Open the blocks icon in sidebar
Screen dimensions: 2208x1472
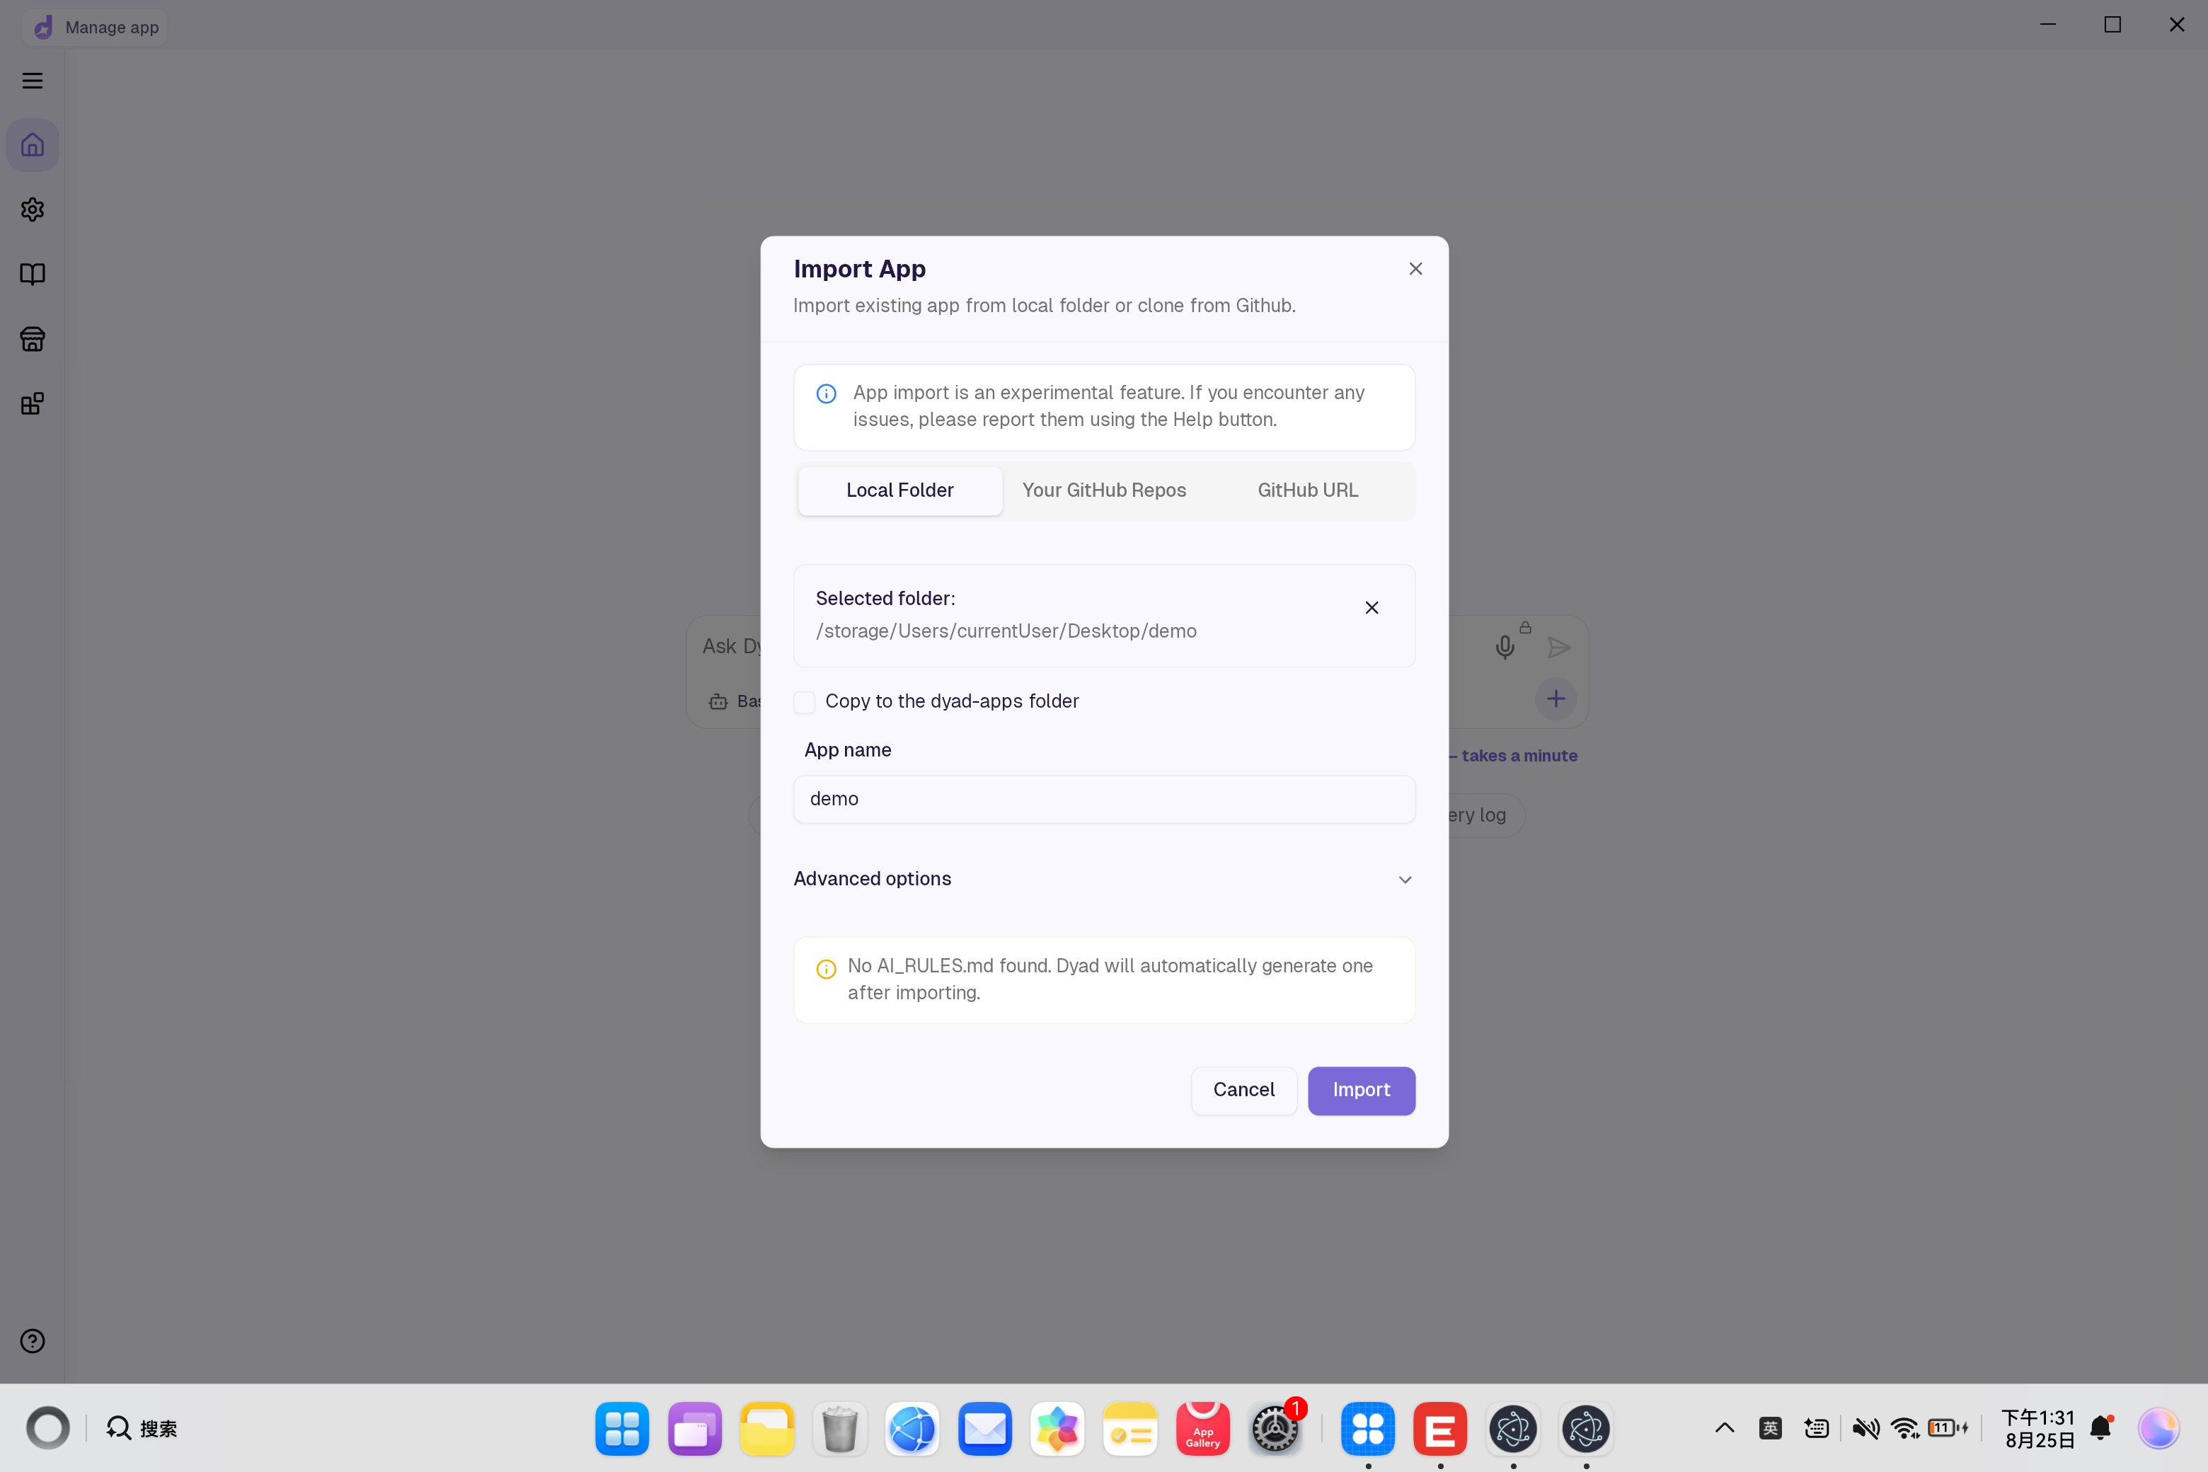[x=33, y=403]
